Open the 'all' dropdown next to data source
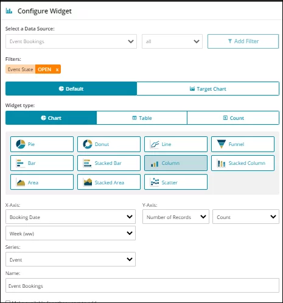This screenshot has width=283, height=303. pos(172,41)
